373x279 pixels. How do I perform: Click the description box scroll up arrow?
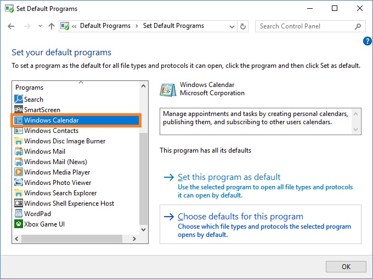point(356,114)
